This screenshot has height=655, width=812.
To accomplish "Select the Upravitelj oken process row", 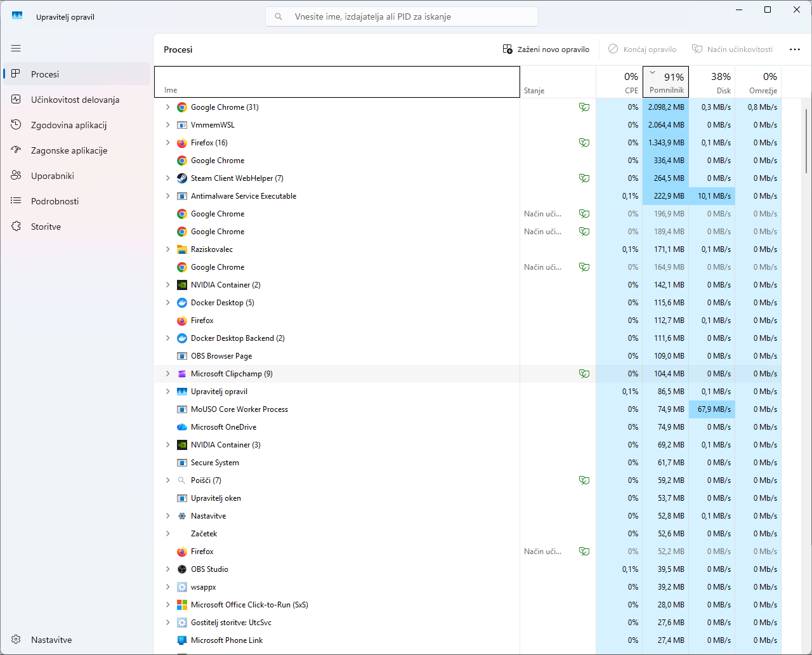I will pos(468,498).
